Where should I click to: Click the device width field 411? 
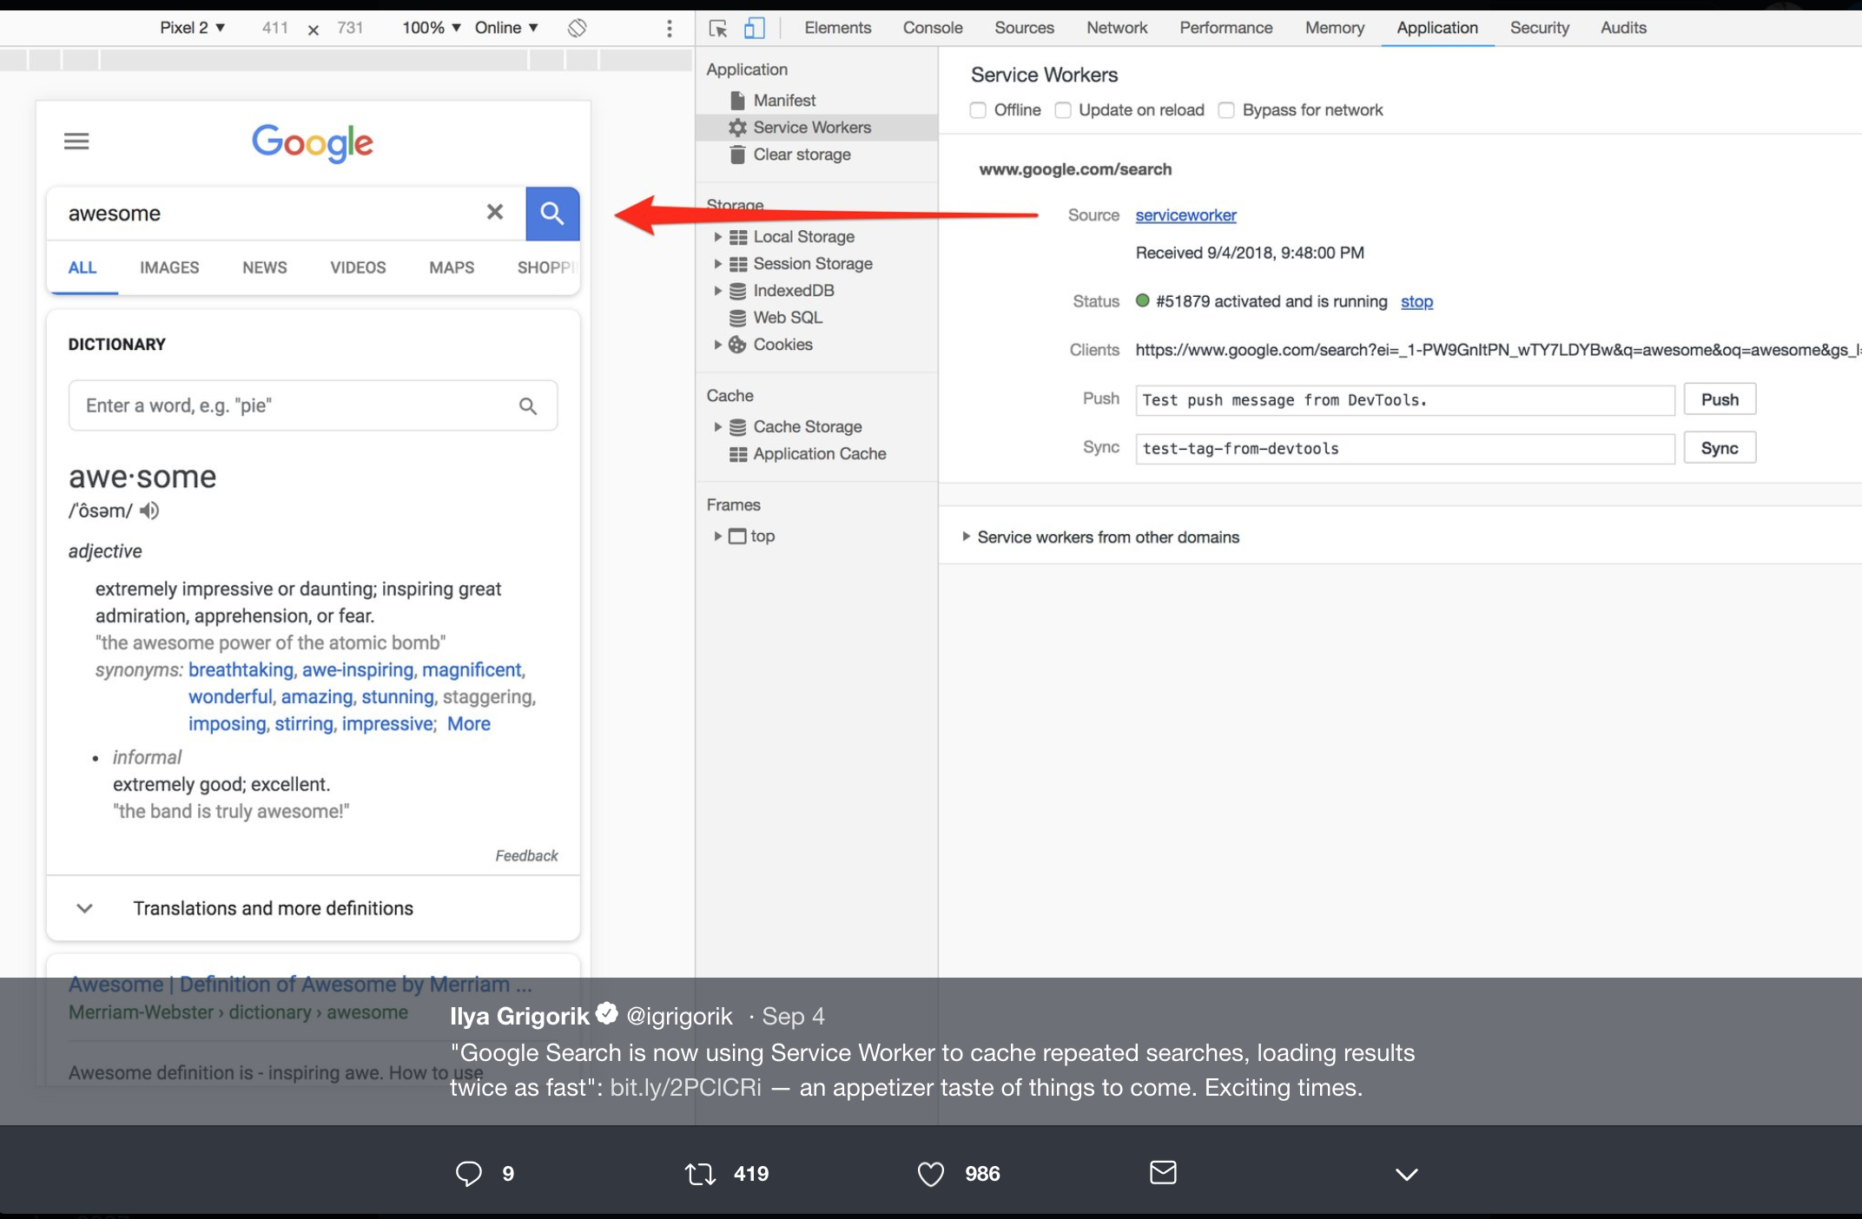pos(275,28)
